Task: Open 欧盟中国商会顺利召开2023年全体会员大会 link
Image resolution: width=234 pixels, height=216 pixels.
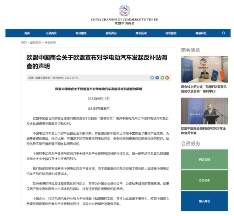Action: [204, 131]
